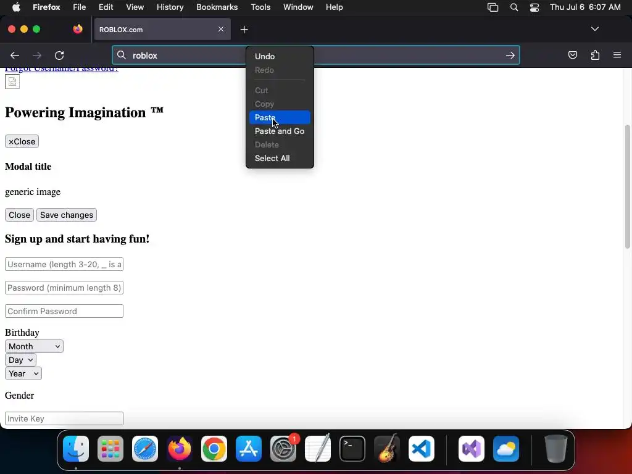632x474 pixels.
Task: Open Visual Studio Code in the Dock
Action: [x=422, y=449]
